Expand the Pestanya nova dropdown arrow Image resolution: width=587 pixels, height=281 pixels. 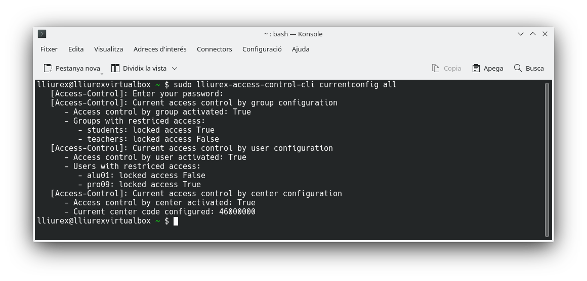(102, 73)
